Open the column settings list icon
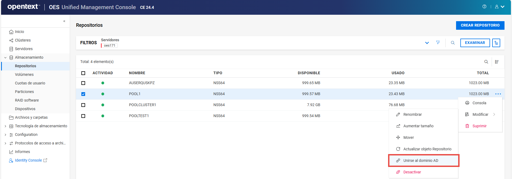The image size is (512, 179). tap(497, 62)
